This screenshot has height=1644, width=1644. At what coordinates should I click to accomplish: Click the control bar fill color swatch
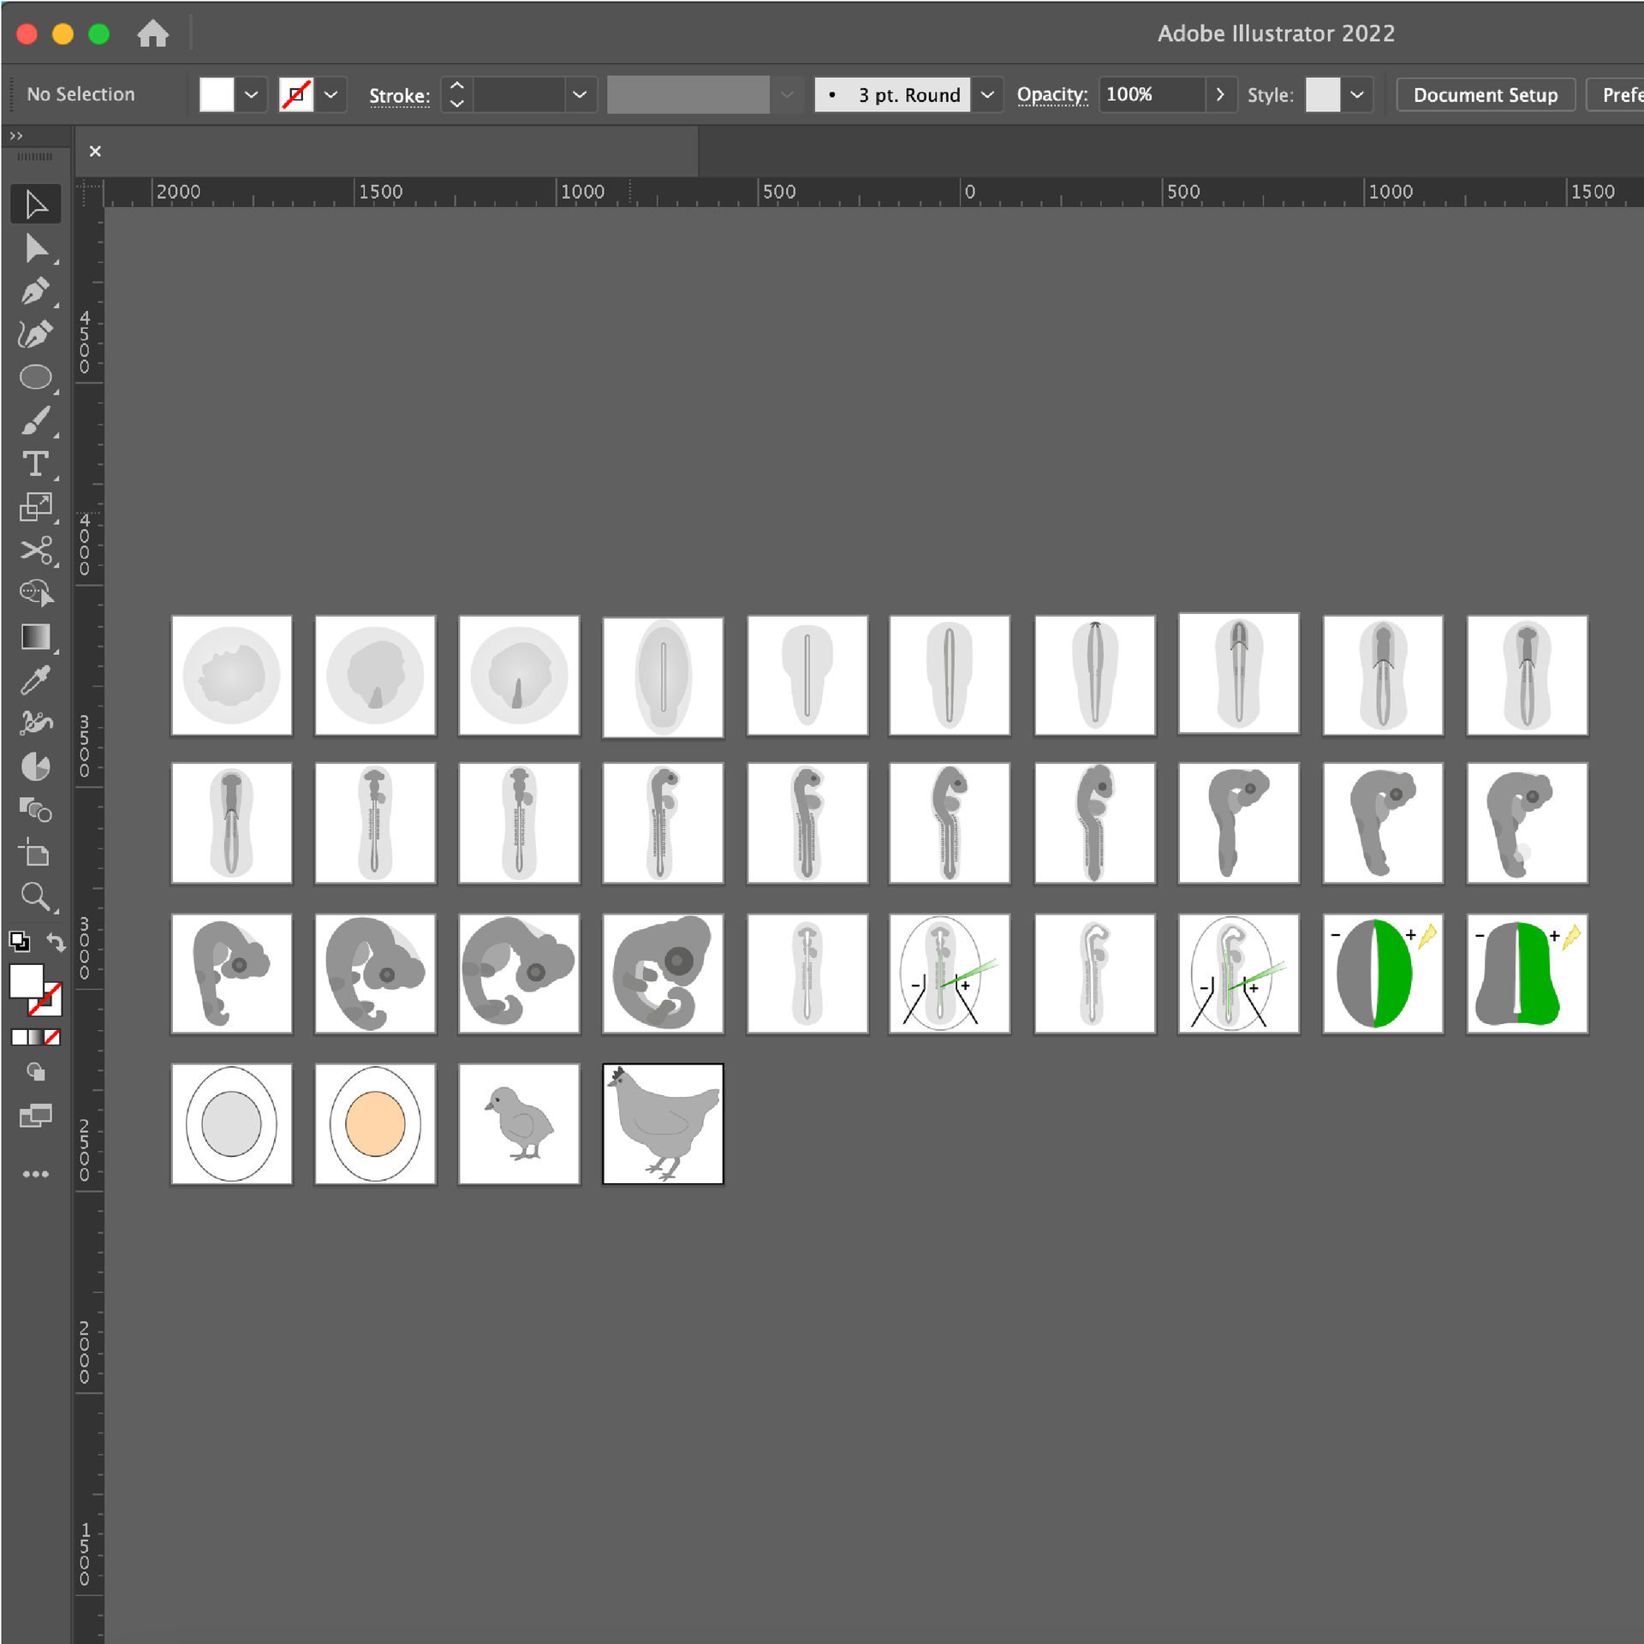216,94
